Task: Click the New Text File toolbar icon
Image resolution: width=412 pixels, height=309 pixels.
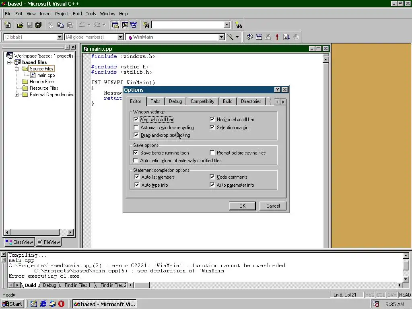Action: pyautogui.click(x=8, y=25)
